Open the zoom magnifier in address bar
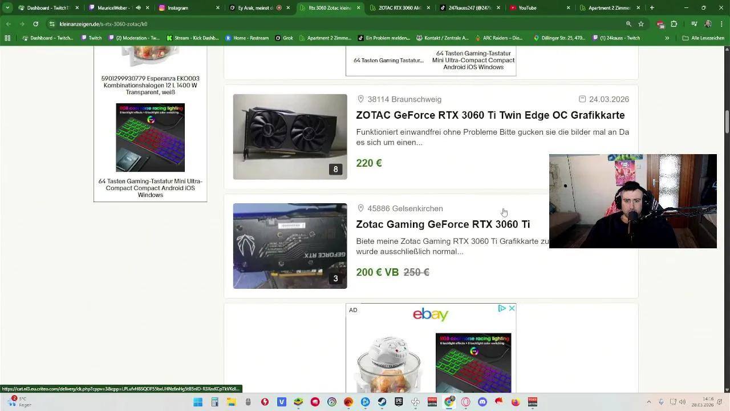 (628, 24)
